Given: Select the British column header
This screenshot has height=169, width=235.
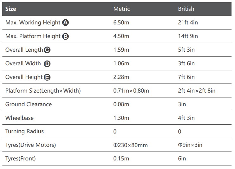Looking at the screenshot, I should point(186,9).
